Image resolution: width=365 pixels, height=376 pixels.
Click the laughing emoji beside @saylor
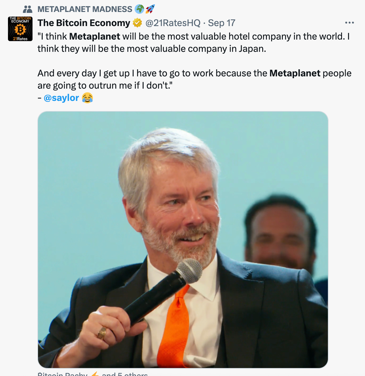coord(87,98)
